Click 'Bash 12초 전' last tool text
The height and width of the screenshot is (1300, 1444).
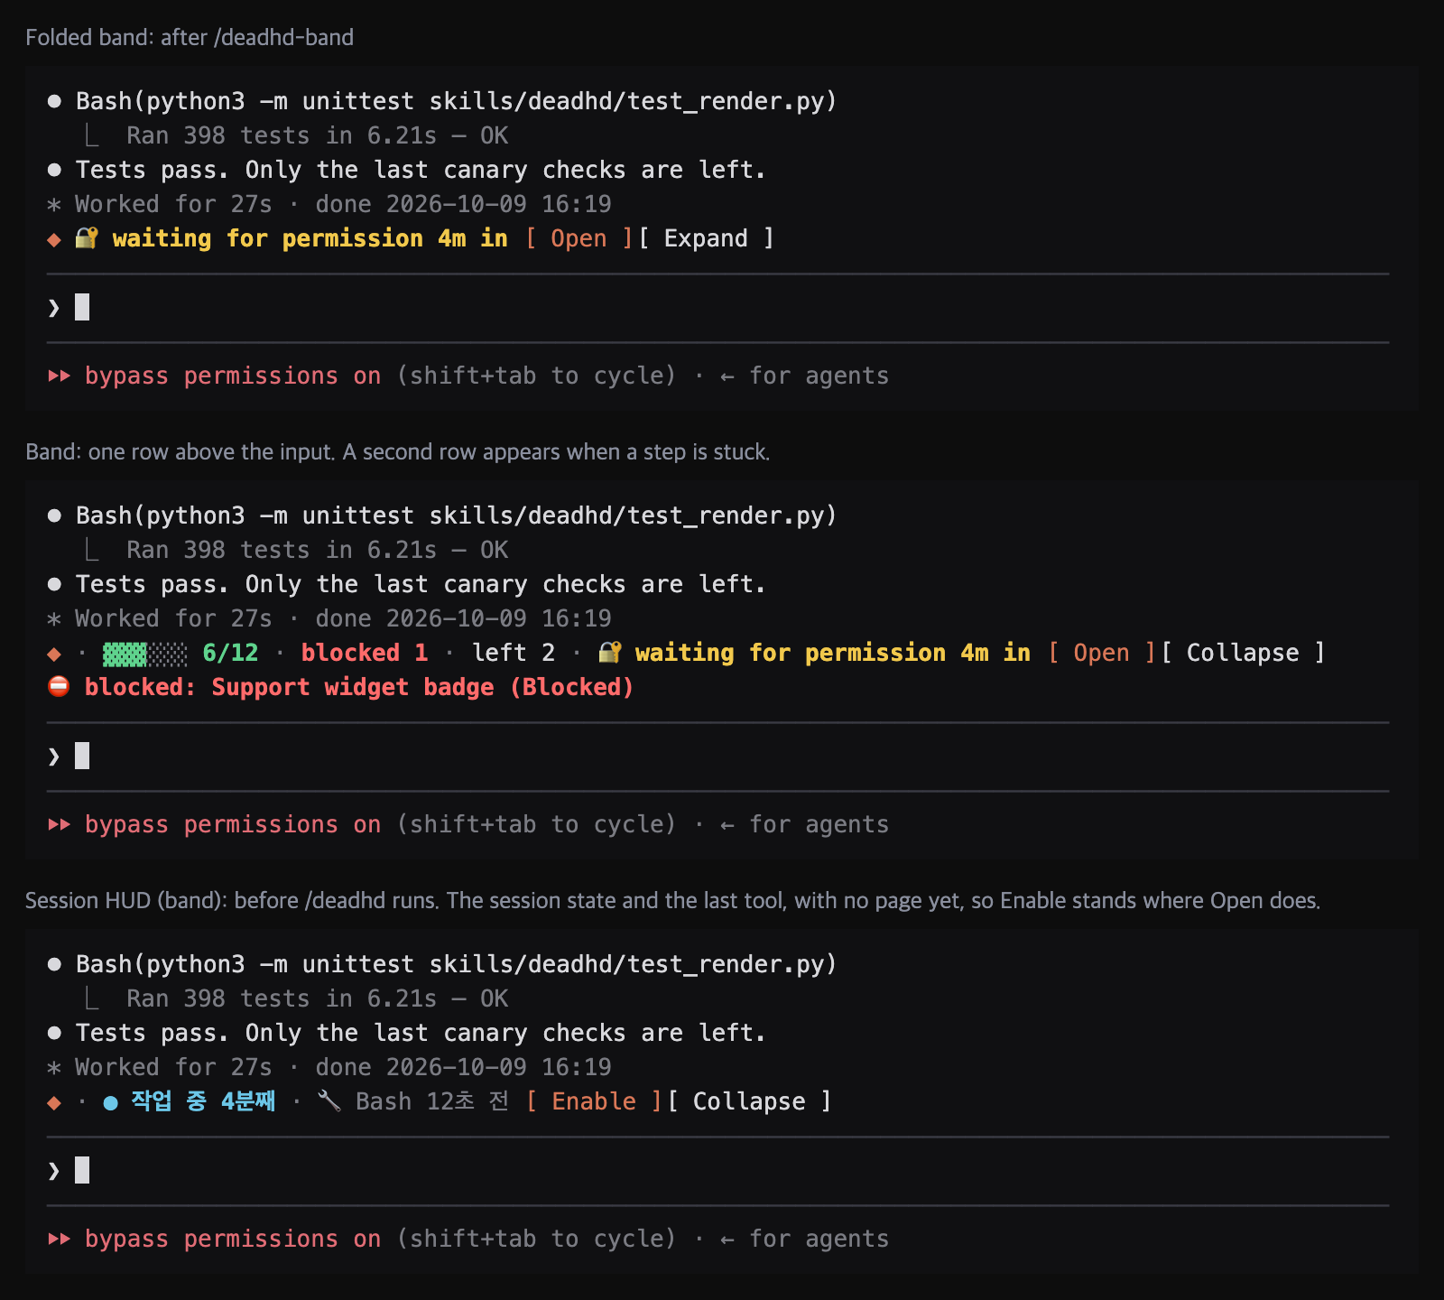point(432,1101)
